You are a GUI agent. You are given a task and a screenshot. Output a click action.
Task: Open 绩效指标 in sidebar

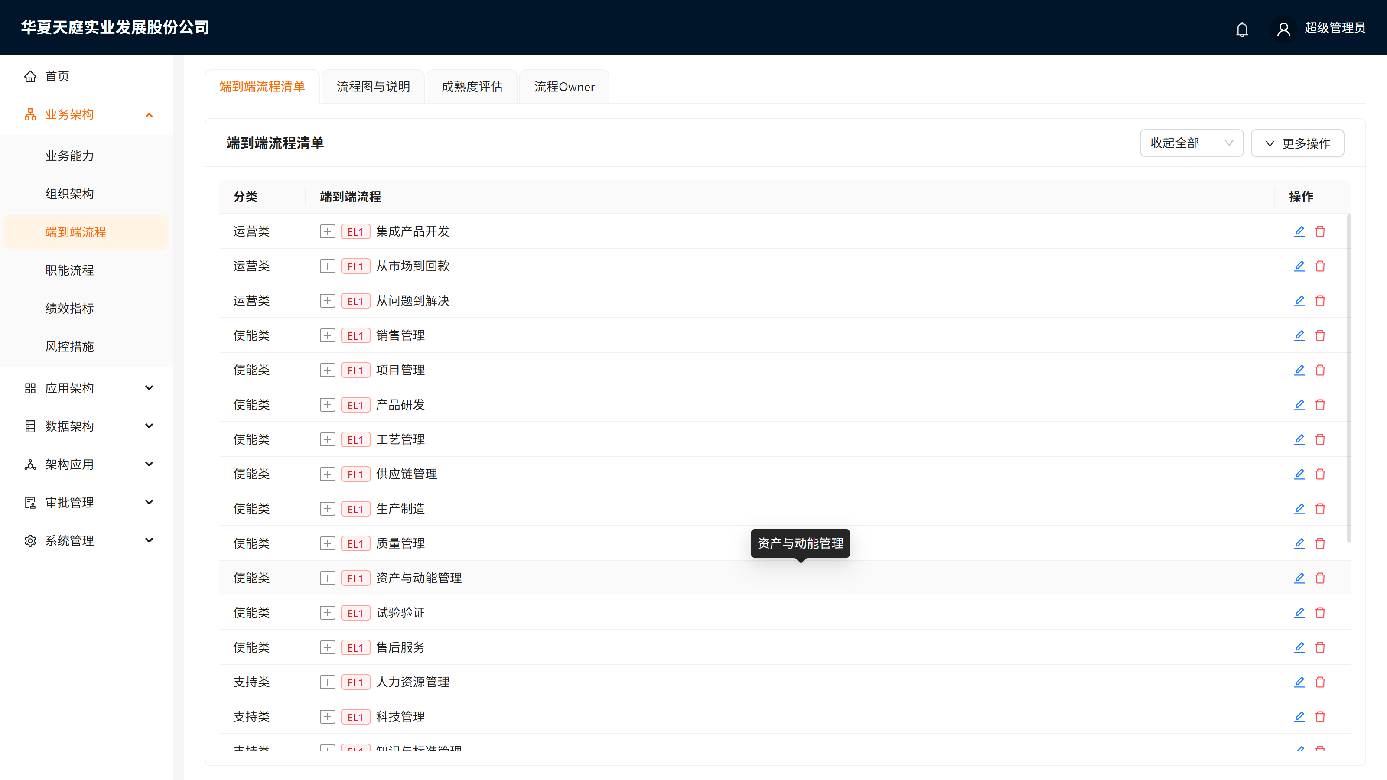click(x=86, y=309)
